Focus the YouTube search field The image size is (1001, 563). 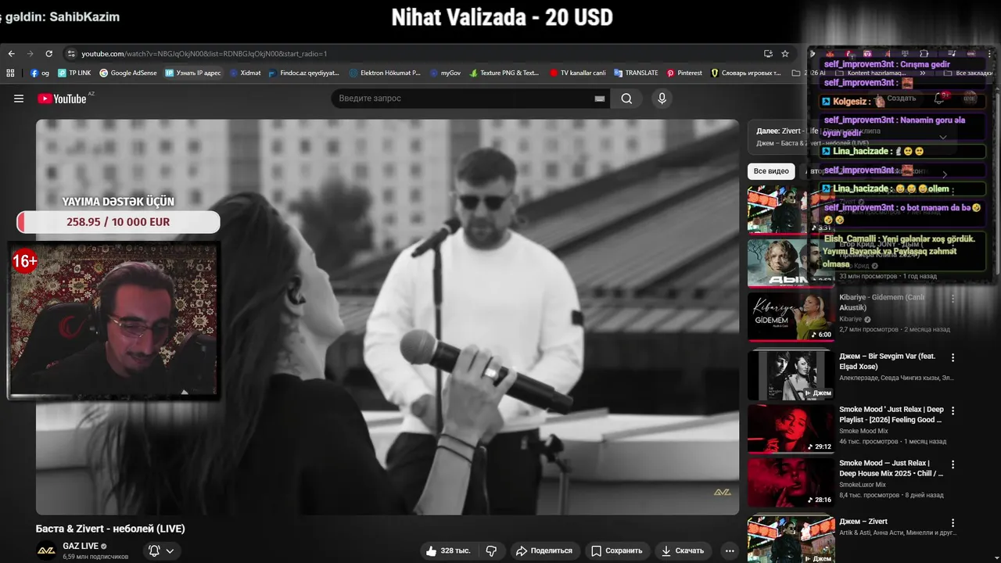click(x=463, y=99)
